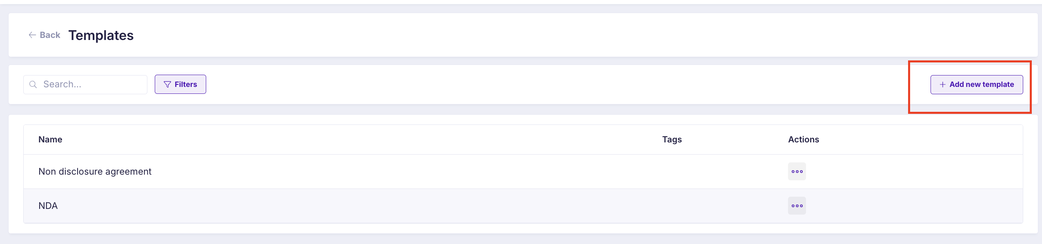Click blank Actions cell area beside NDA menu
This screenshot has width=1042, height=244.
pyautogui.click(x=915, y=206)
